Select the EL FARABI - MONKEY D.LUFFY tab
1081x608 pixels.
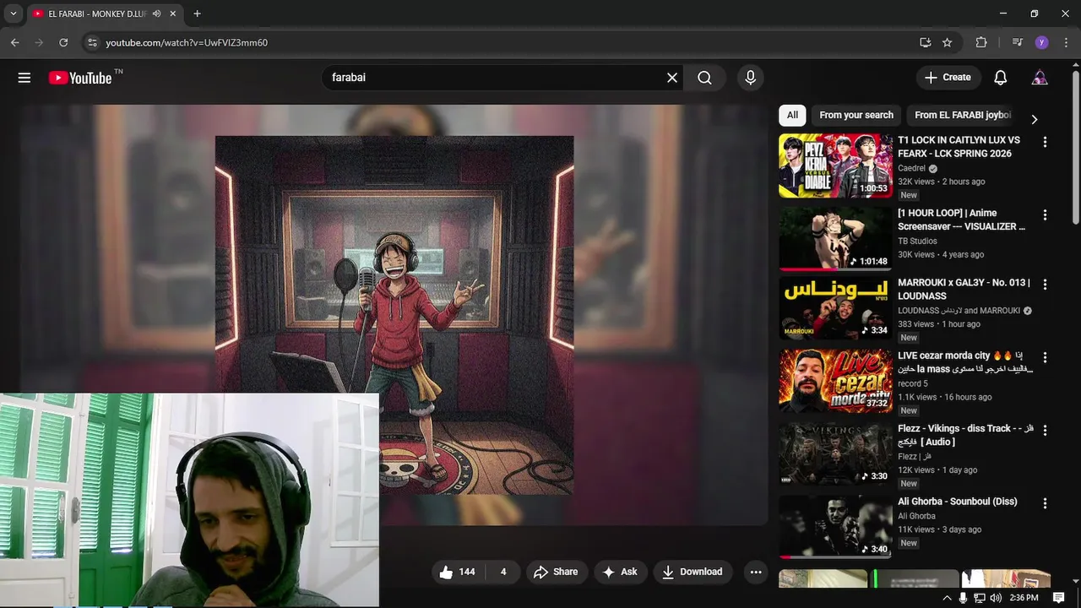(x=104, y=14)
